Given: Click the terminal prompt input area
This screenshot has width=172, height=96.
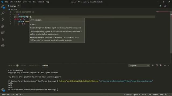Looking at the screenshot, I should [57, 90].
